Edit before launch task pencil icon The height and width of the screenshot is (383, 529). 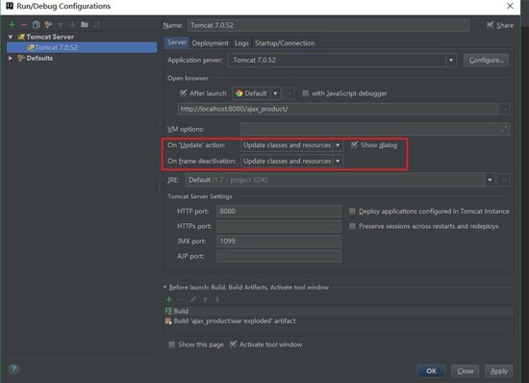coord(193,299)
